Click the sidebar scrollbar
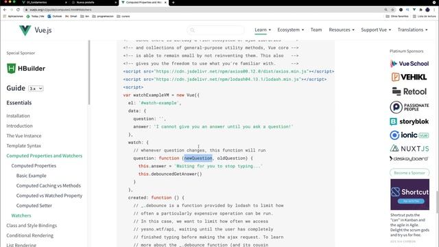439x247 pixels. 89,72
